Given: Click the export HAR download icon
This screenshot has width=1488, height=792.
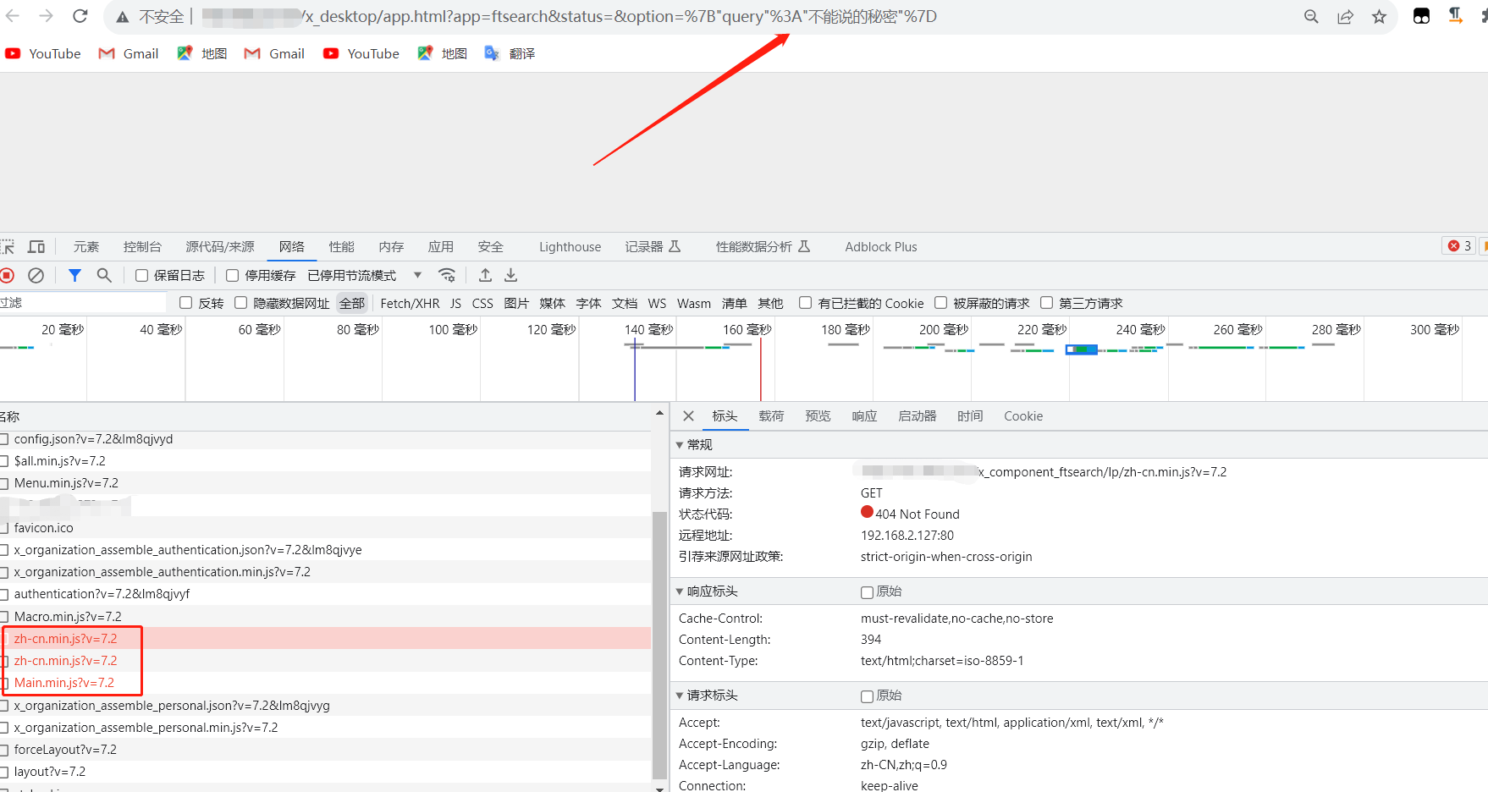Looking at the screenshot, I should pos(511,275).
